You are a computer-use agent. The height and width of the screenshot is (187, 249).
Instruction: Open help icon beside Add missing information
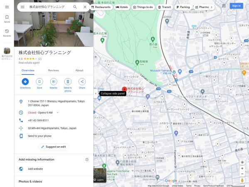pyautogui.click(x=87, y=160)
